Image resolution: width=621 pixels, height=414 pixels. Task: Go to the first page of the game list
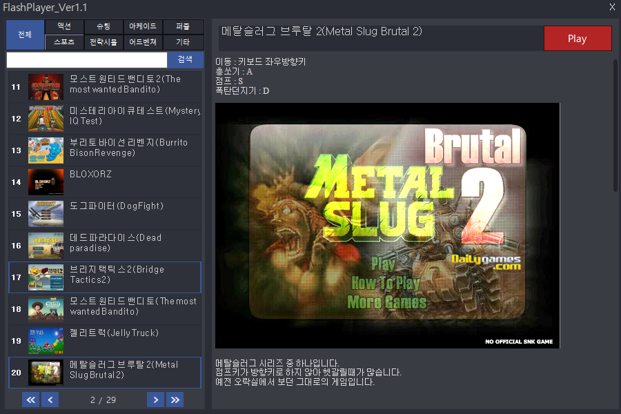coord(30,400)
